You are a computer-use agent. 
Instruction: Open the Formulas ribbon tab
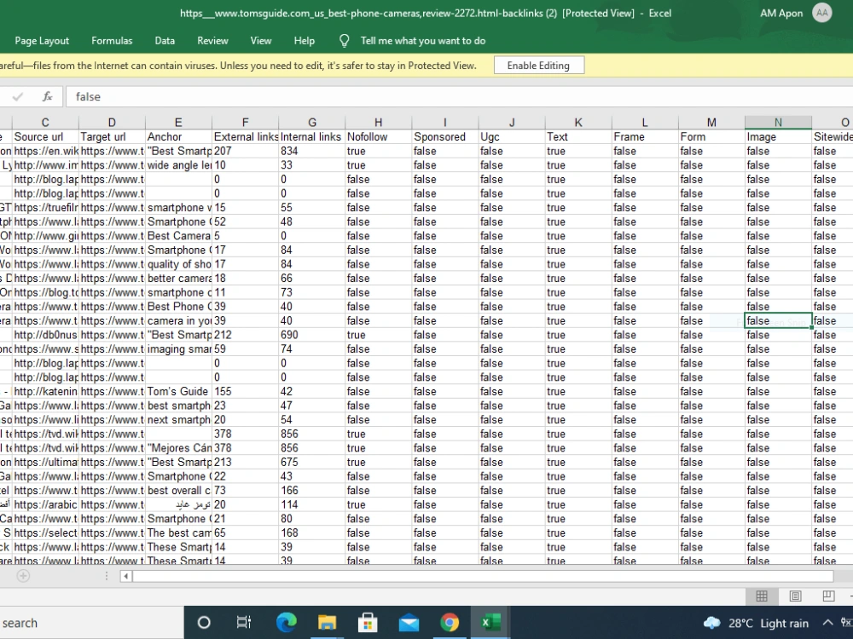(112, 41)
